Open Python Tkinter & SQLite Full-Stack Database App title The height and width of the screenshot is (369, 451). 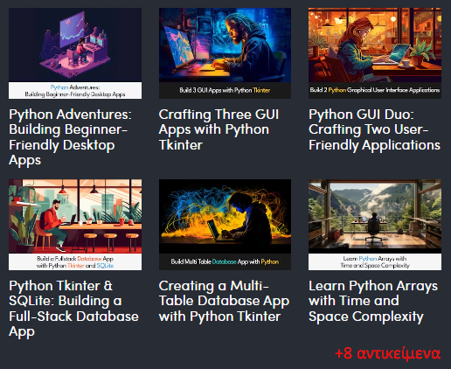[73, 309]
